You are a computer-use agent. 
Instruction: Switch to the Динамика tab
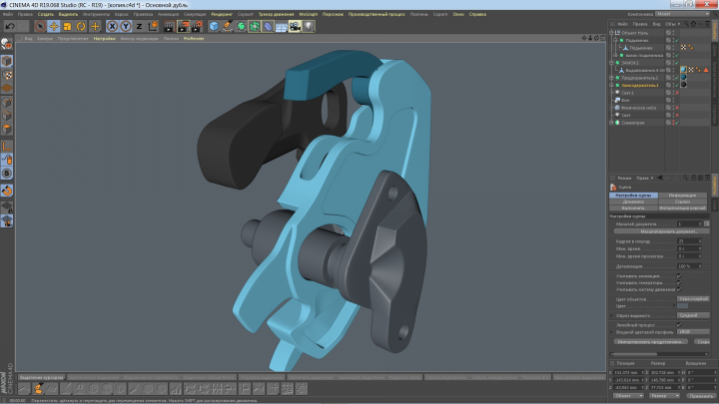pos(633,202)
